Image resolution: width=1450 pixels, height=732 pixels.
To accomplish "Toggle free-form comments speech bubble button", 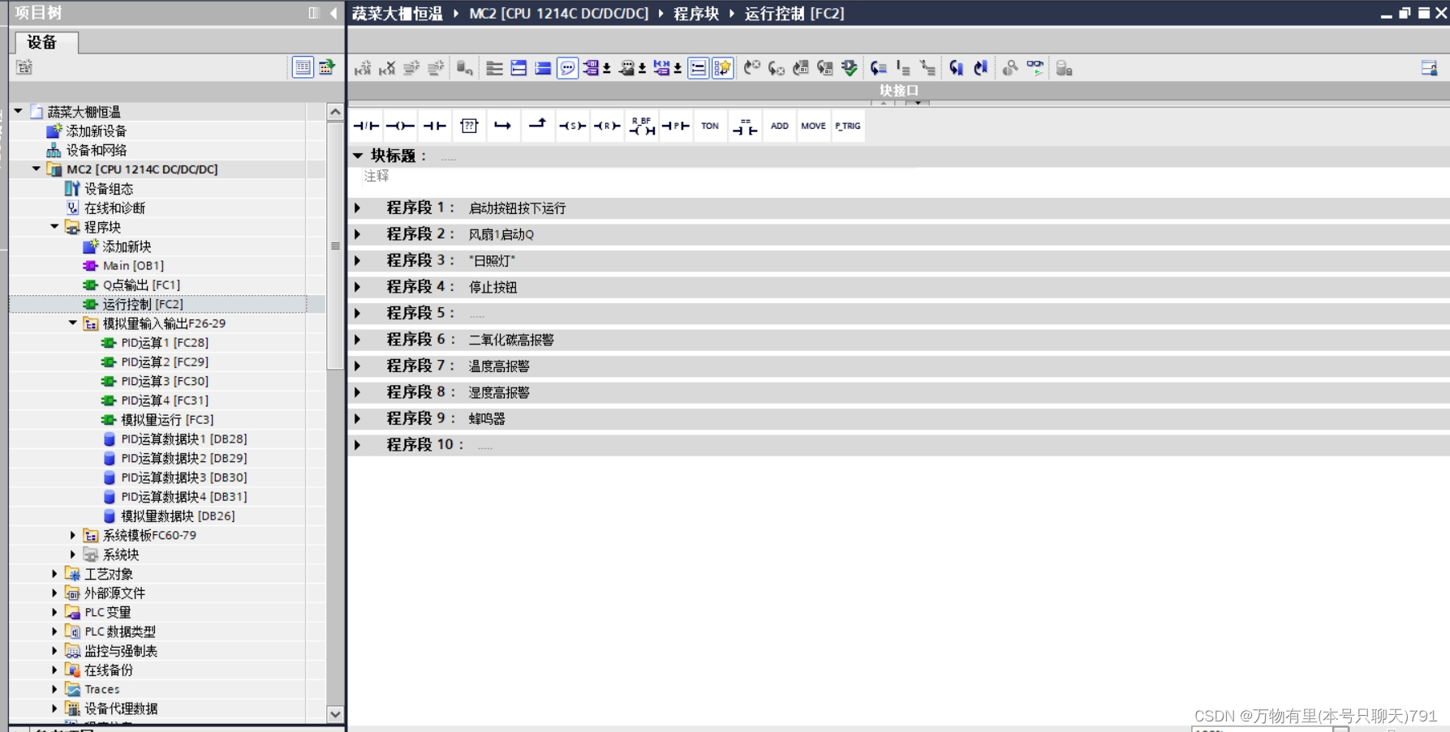I will pos(568,68).
